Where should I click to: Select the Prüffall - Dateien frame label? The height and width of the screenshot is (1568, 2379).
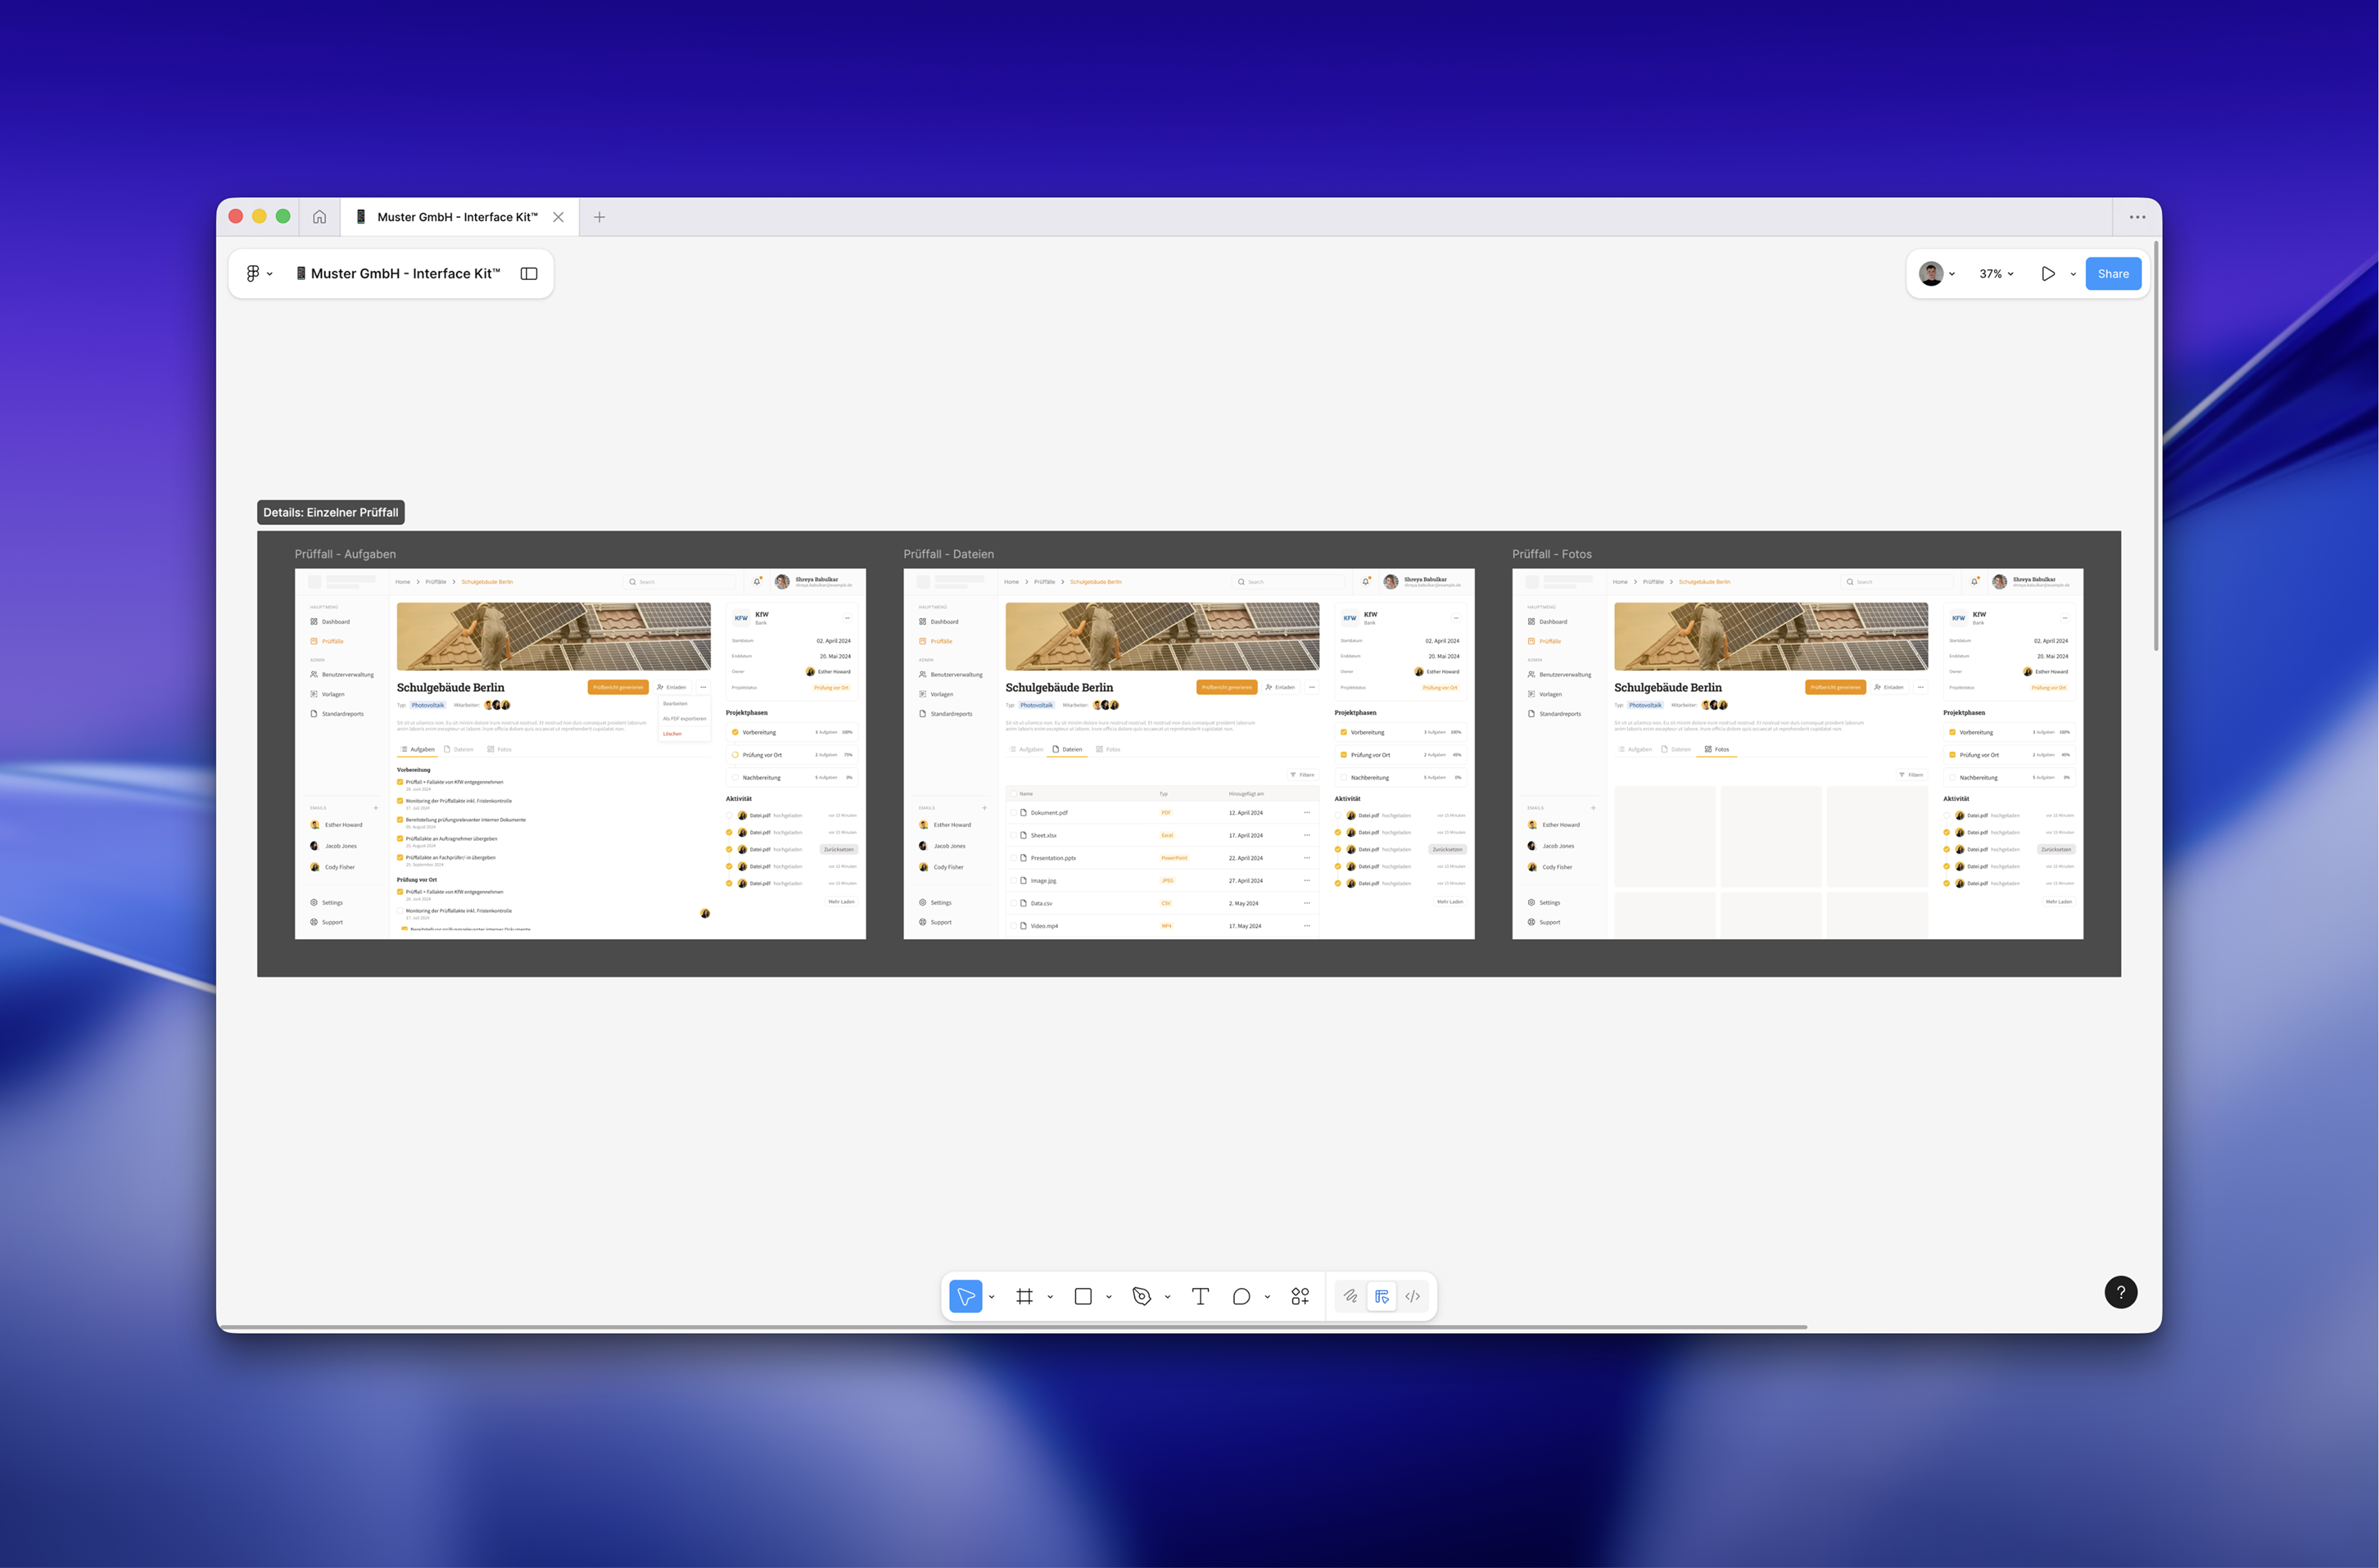(x=947, y=554)
